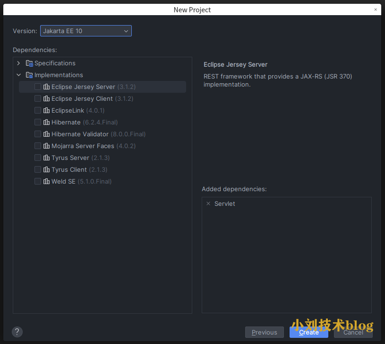This screenshot has width=385, height=344.
Task: Tick the Mojarra Server Faces checkbox
Action: point(38,146)
